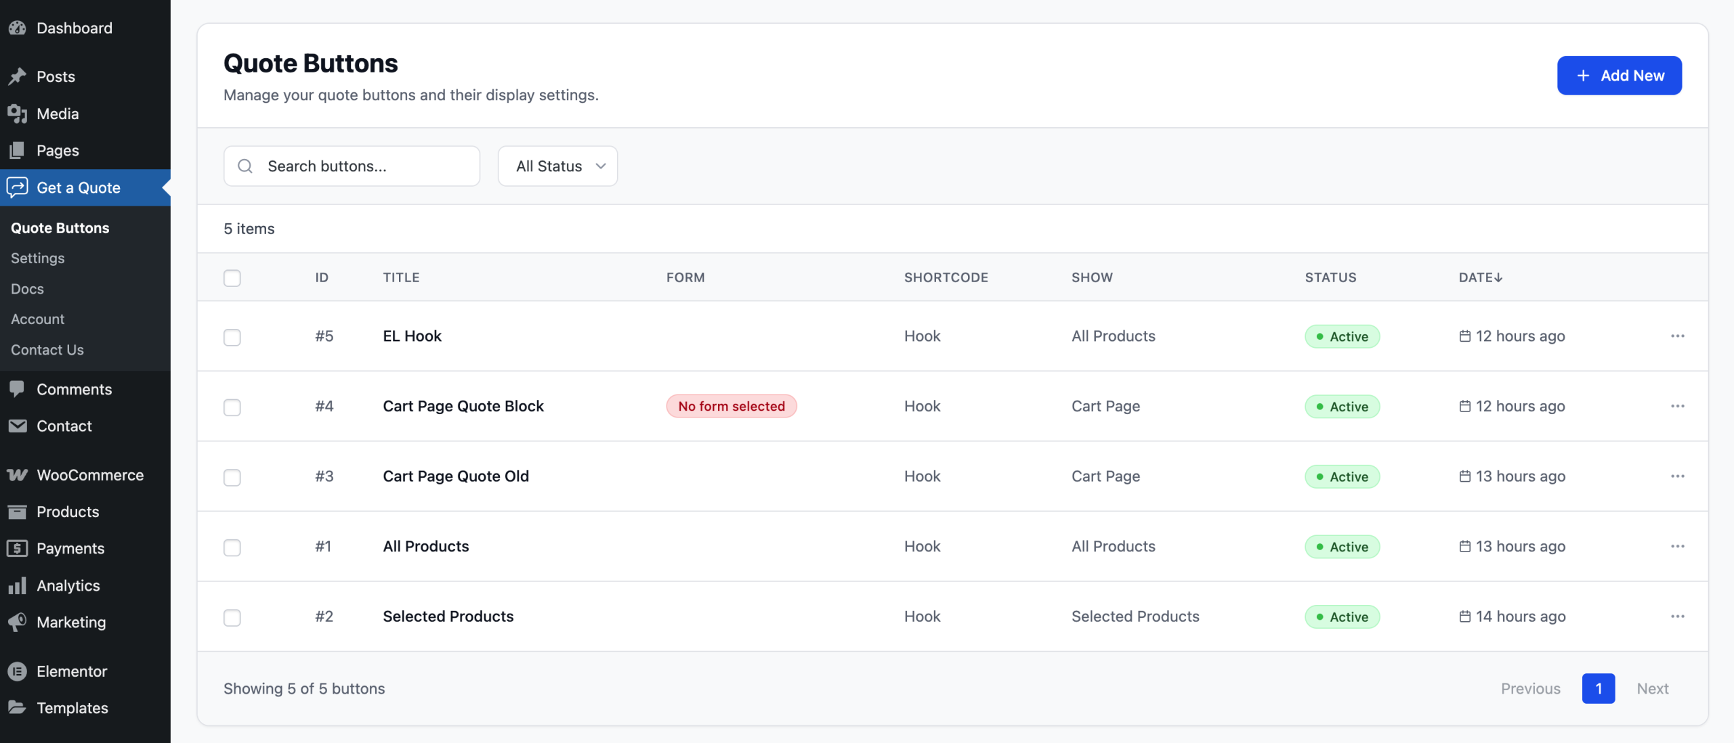The height and width of the screenshot is (743, 1734).
Task: Tick the select-all header checkbox
Action: coord(232,278)
